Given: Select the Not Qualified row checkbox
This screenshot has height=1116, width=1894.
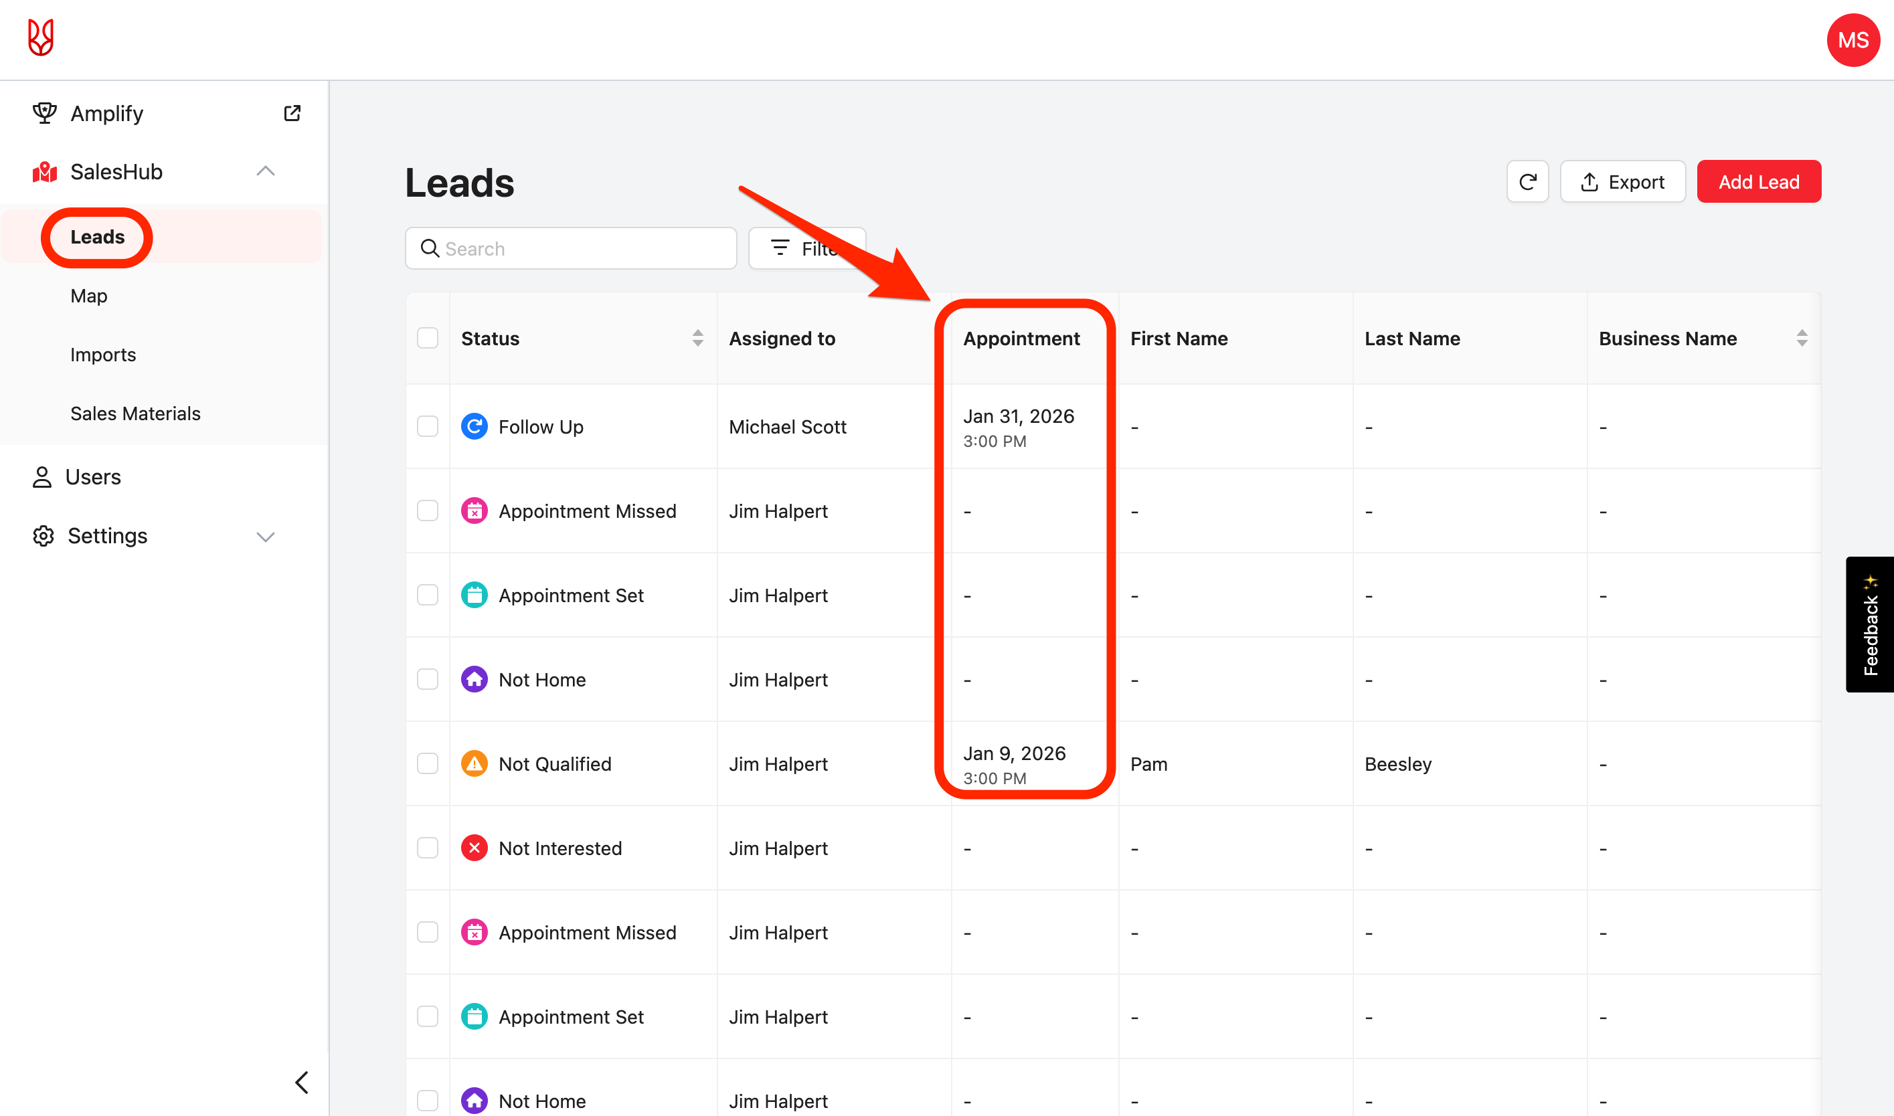Looking at the screenshot, I should click(427, 763).
